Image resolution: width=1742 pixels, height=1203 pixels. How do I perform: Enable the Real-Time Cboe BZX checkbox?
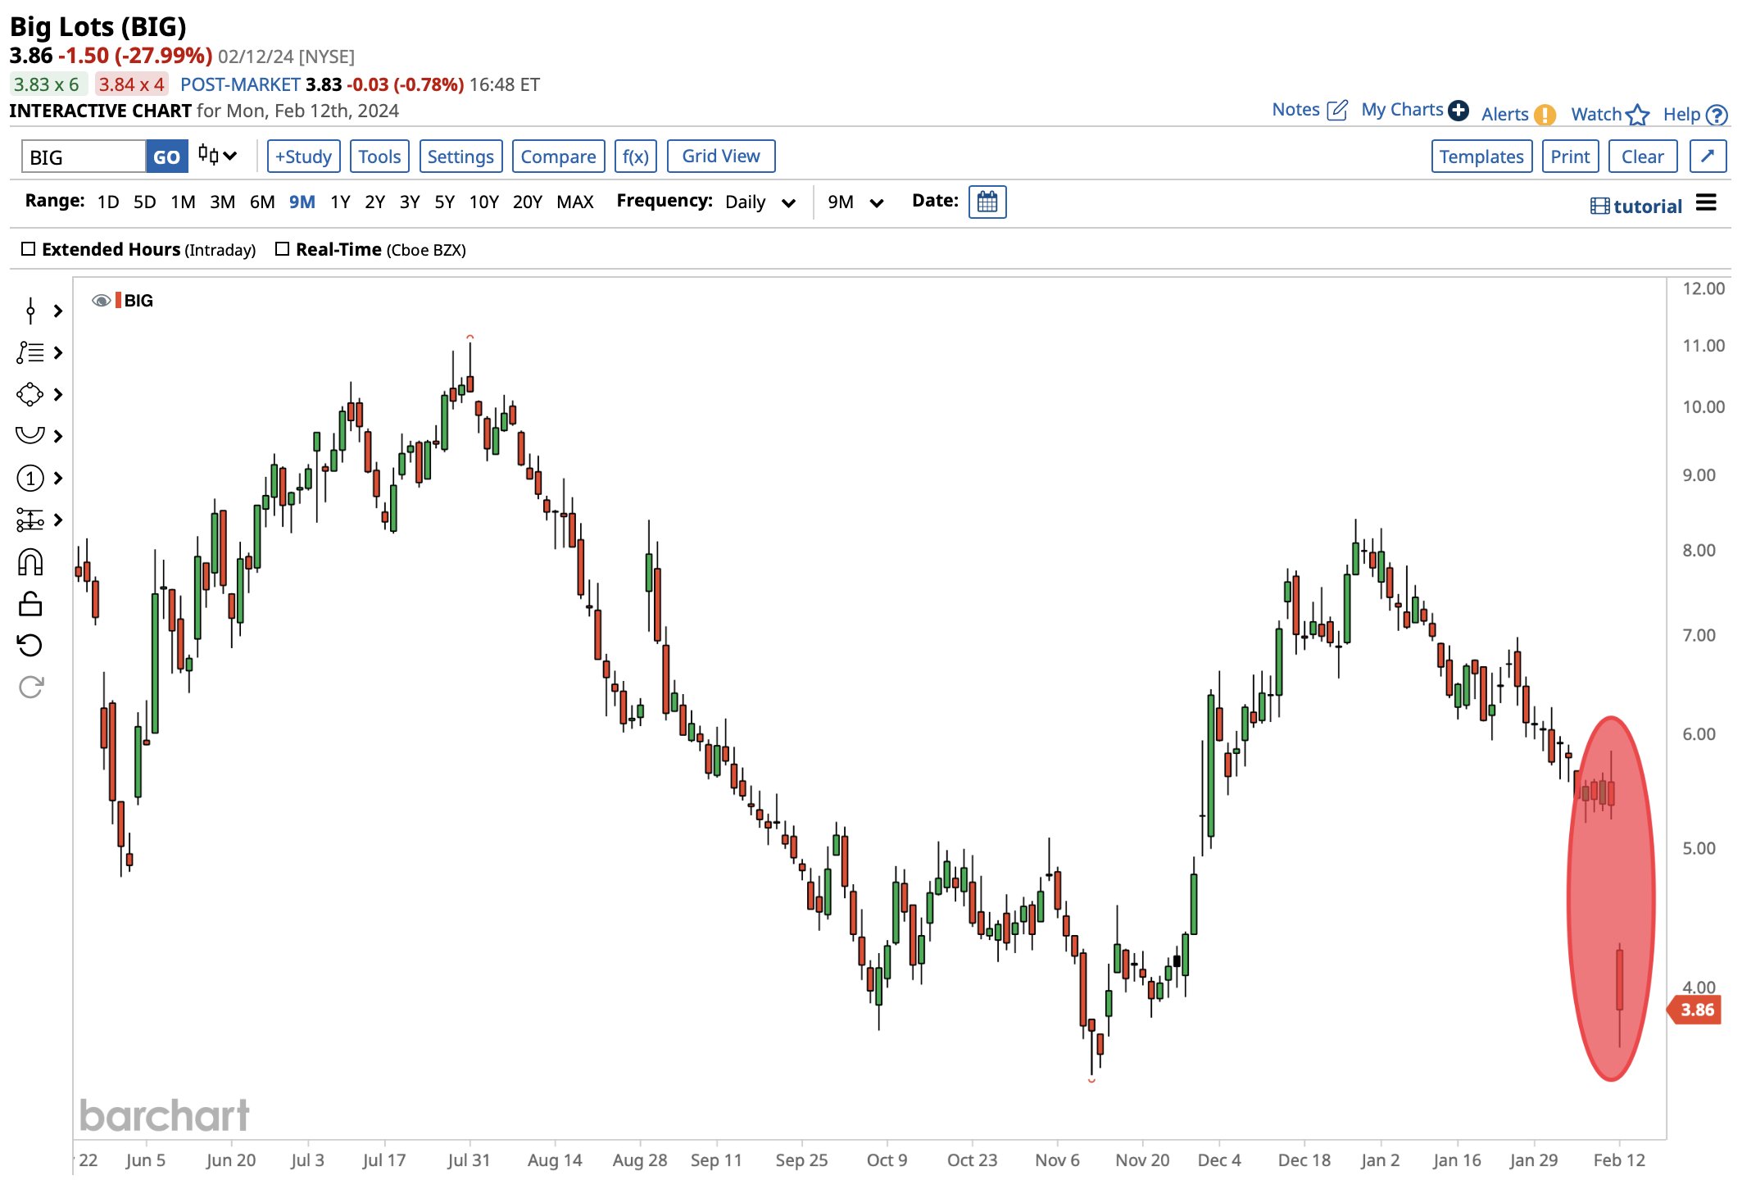click(x=282, y=248)
